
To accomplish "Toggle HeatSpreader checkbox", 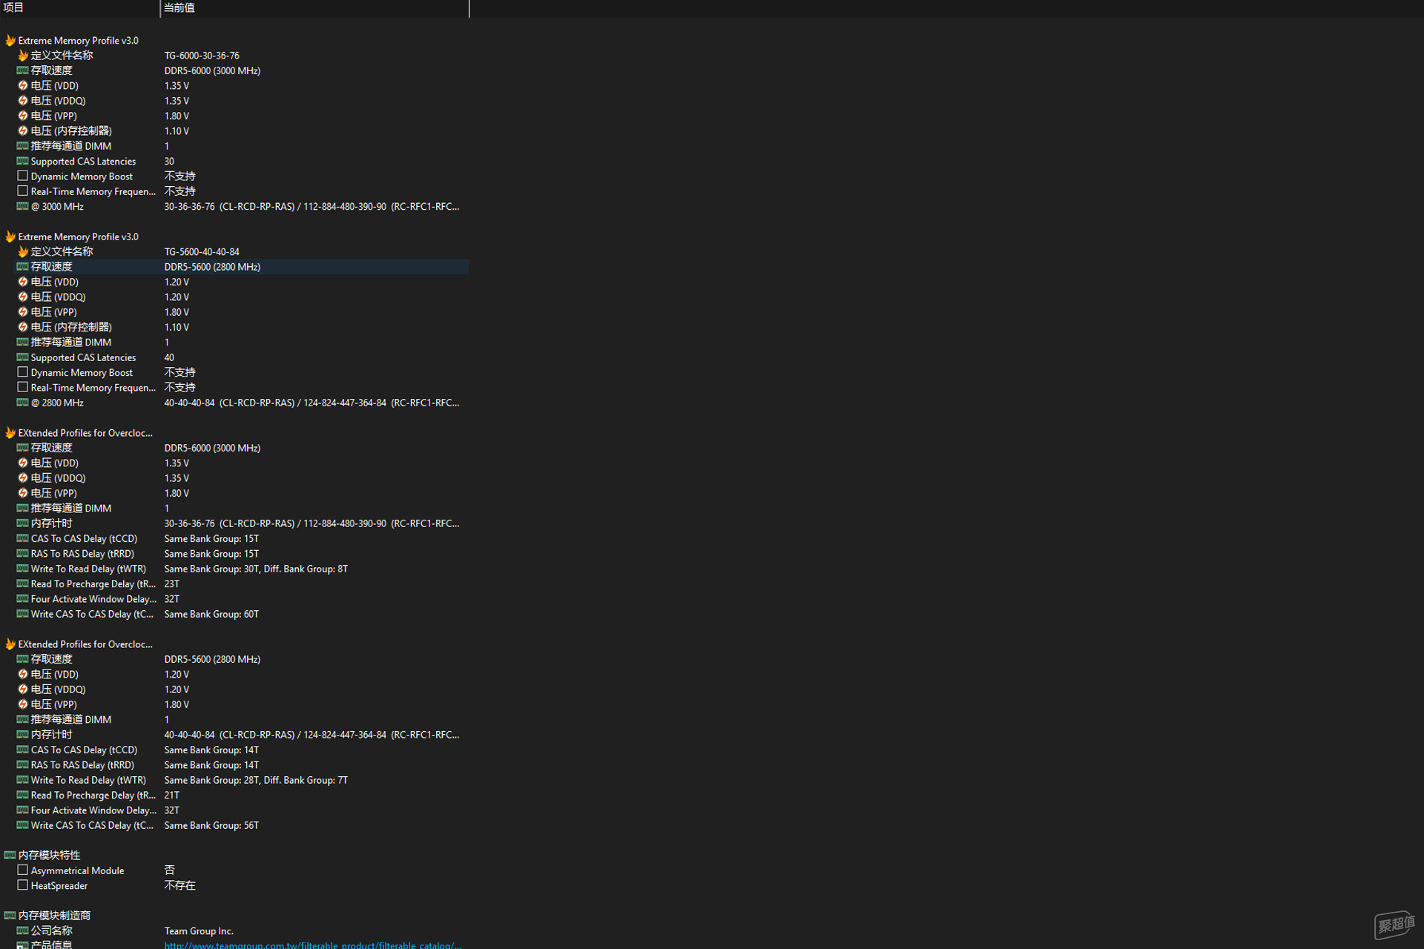I will 23,886.
